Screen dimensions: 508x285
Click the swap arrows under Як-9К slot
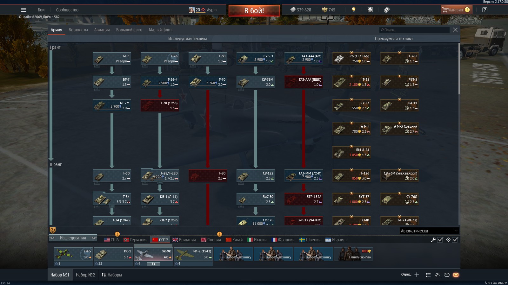pyautogui.click(x=153, y=264)
